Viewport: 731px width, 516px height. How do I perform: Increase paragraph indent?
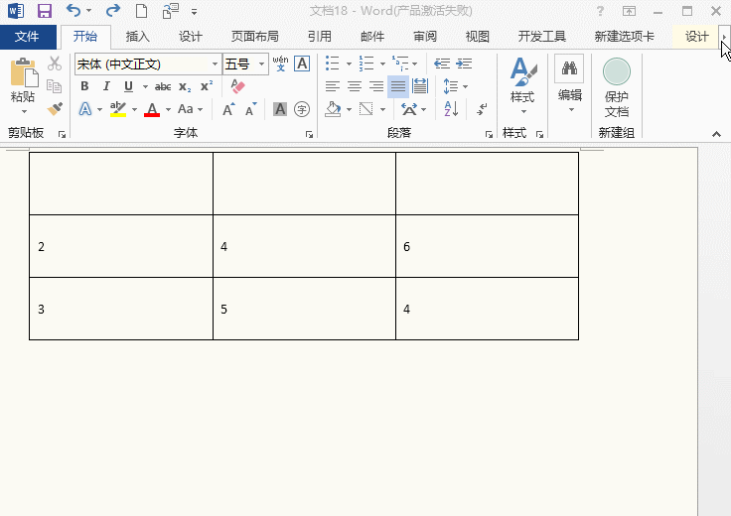click(x=464, y=64)
